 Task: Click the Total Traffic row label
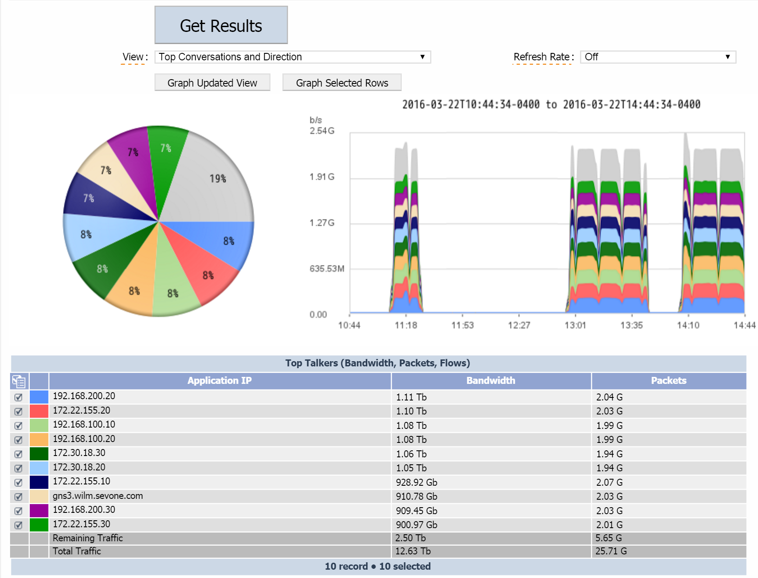pos(77,551)
